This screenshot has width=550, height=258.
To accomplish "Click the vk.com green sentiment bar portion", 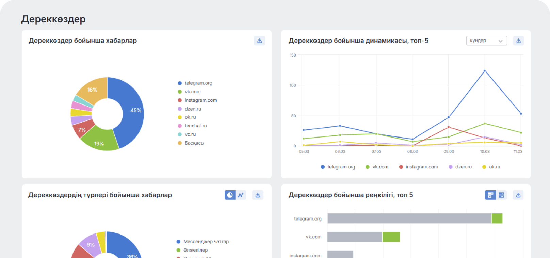I will [391, 237].
